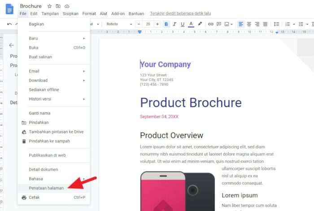Toggle italic formatting

coord(174,24)
